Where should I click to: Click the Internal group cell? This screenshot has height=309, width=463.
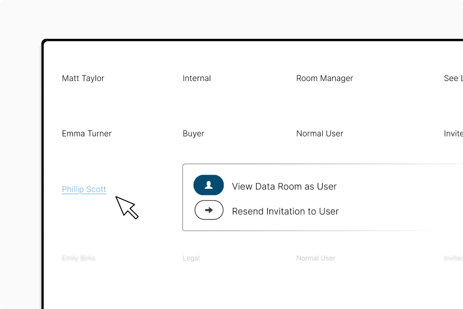[196, 78]
